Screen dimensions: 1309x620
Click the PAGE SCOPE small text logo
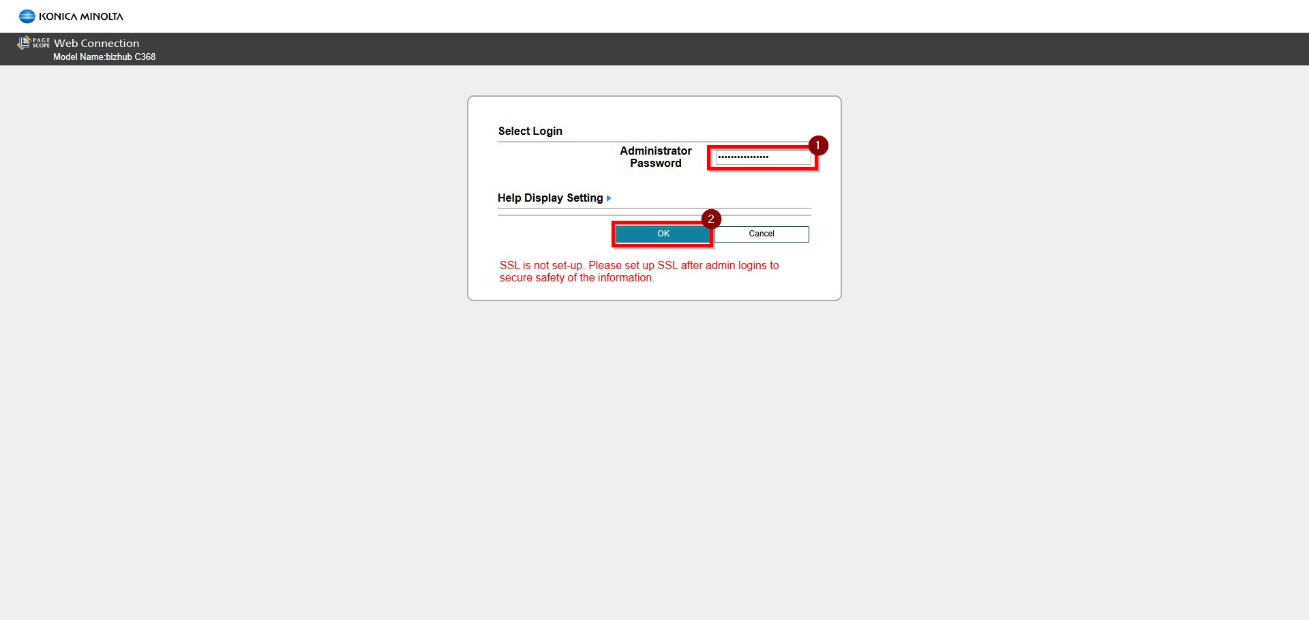click(41, 43)
